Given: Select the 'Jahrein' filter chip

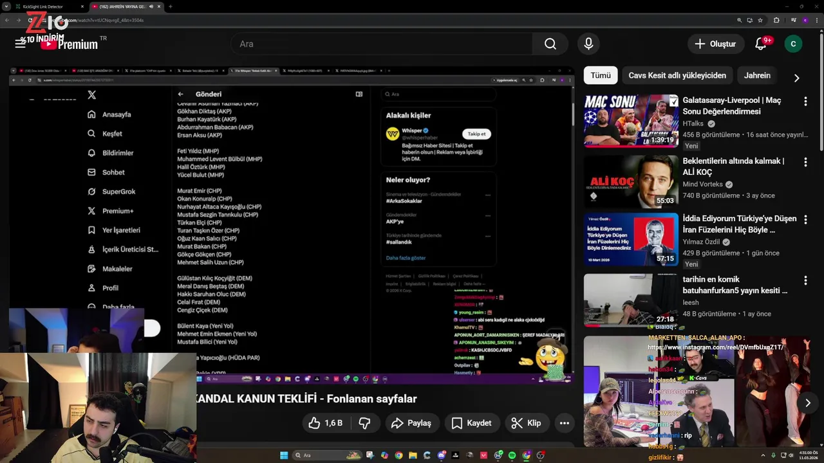Looking at the screenshot, I should tap(757, 75).
